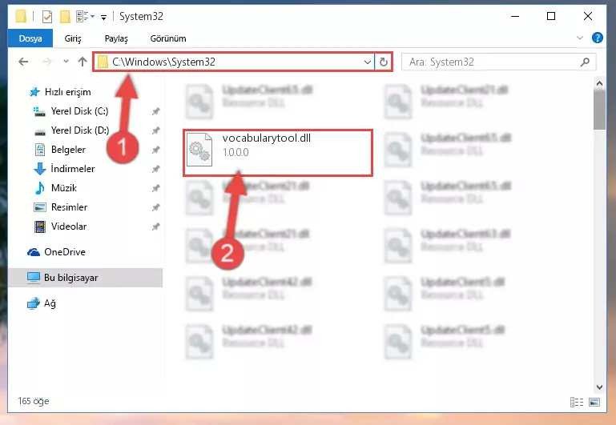
Task: Click the forward navigation arrow
Action: point(46,62)
